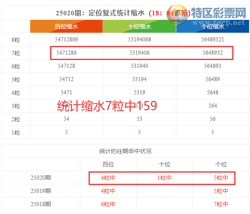Click the value 56 in the 2粒 row

tap(212, 119)
